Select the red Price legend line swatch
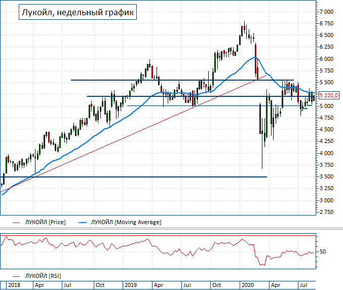This screenshot has height=290, width=343. pos(16,223)
